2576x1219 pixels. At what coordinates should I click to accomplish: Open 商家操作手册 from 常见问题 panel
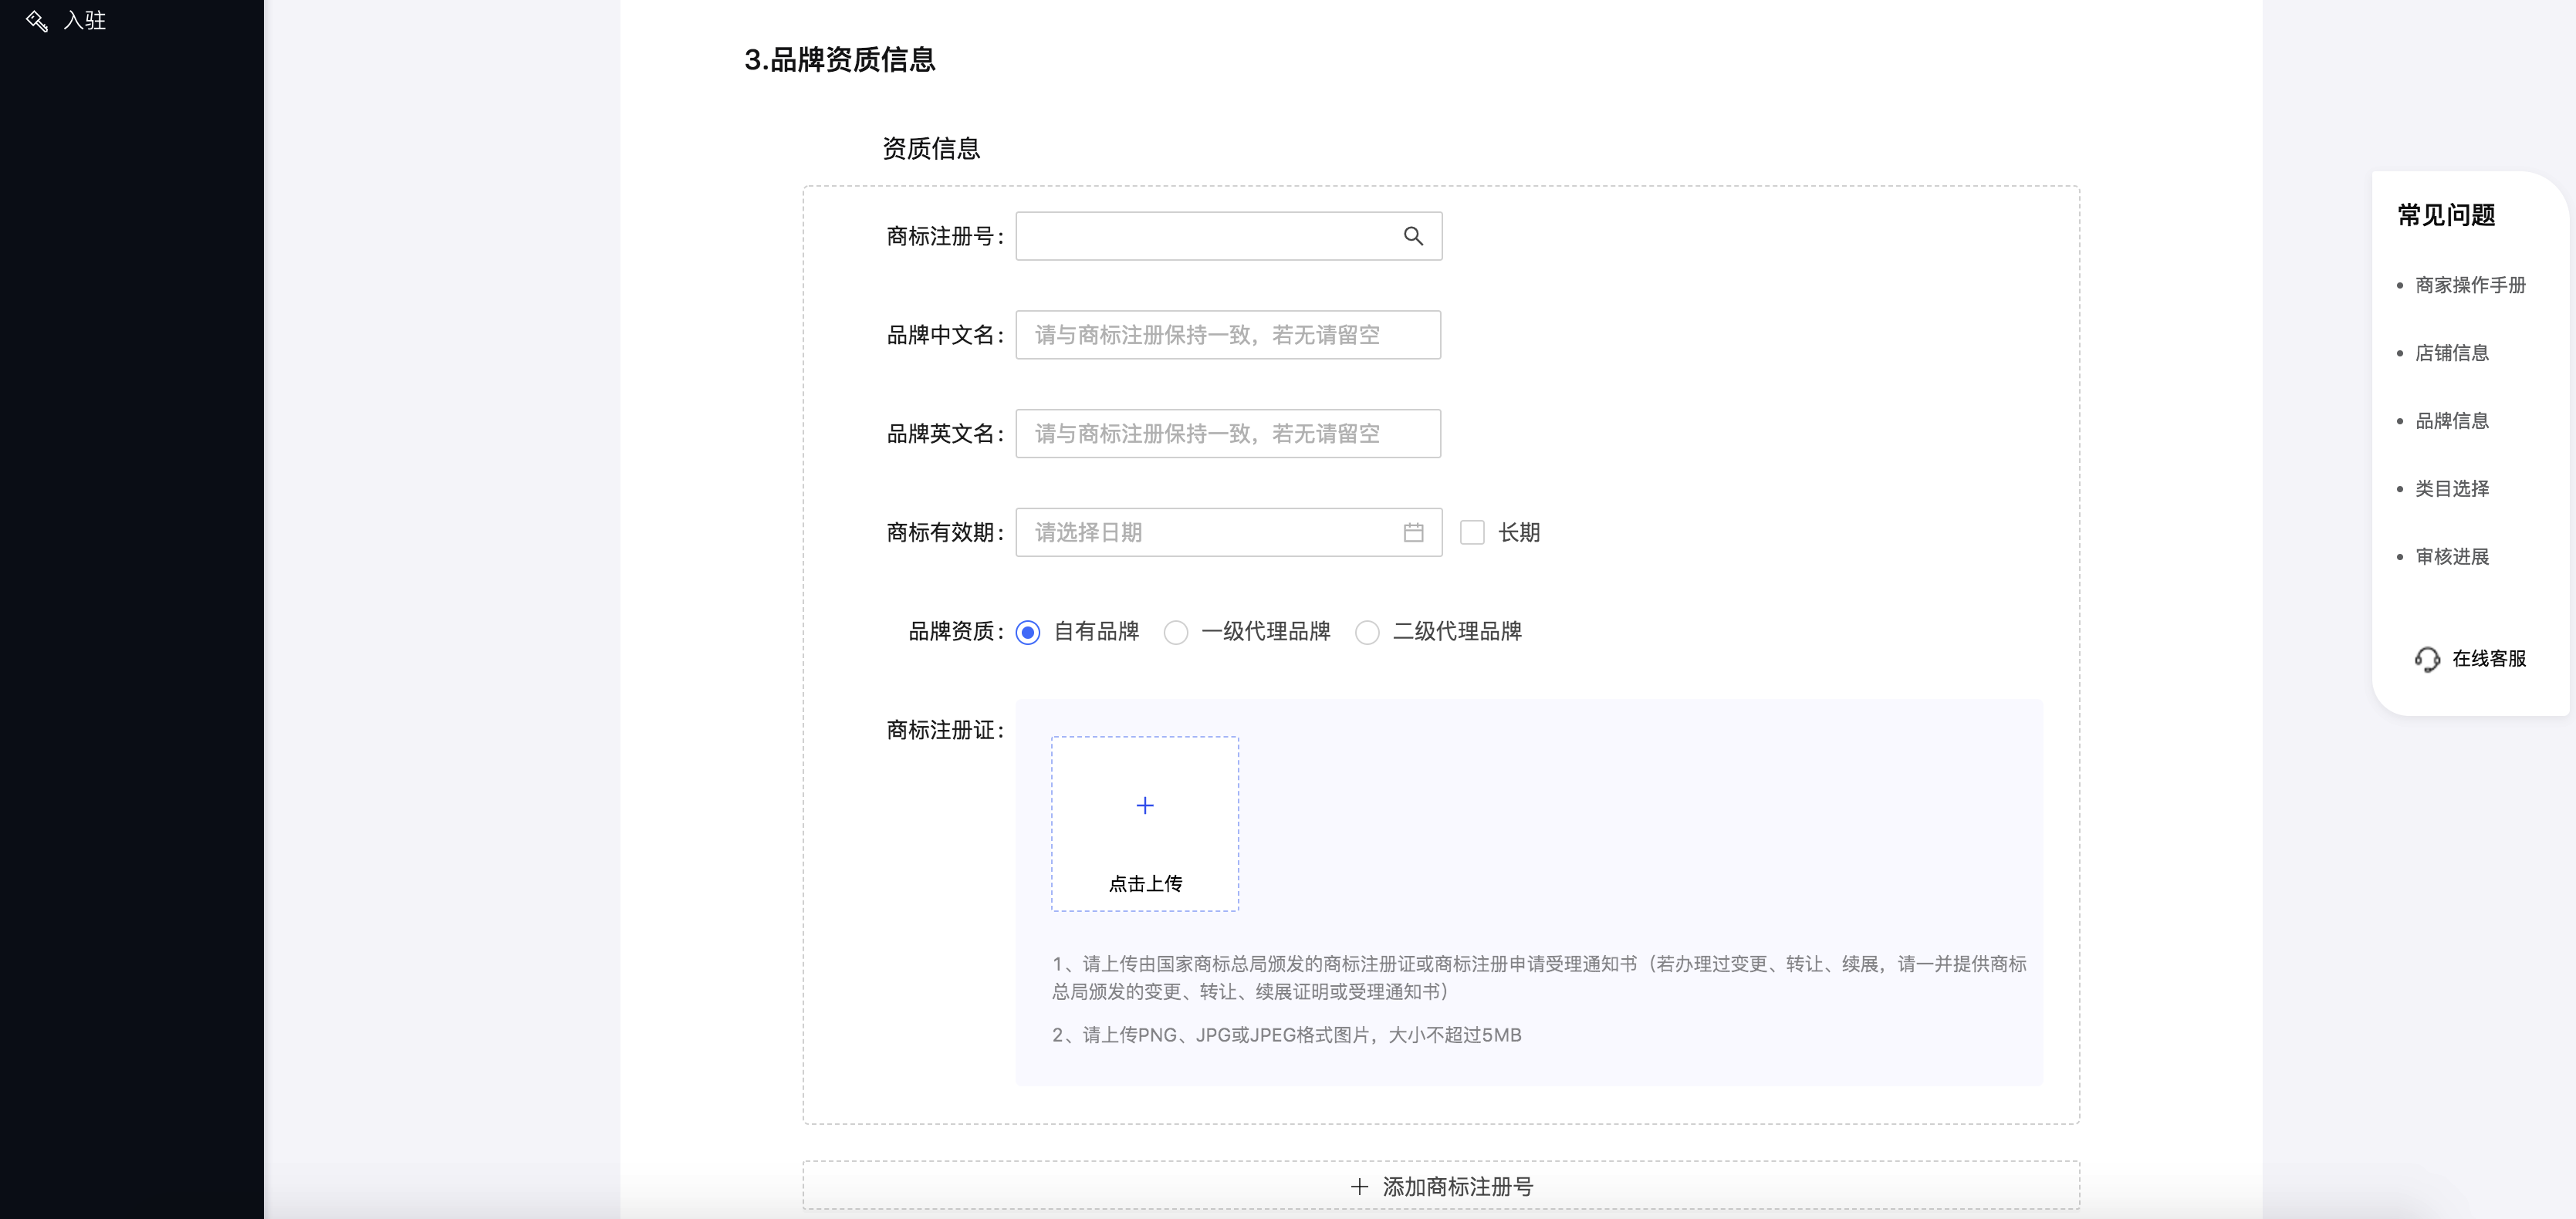pyautogui.click(x=2470, y=285)
